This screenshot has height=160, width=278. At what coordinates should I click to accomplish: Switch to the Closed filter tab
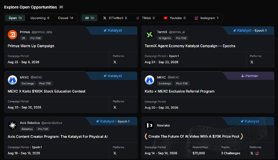click(65, 18)
